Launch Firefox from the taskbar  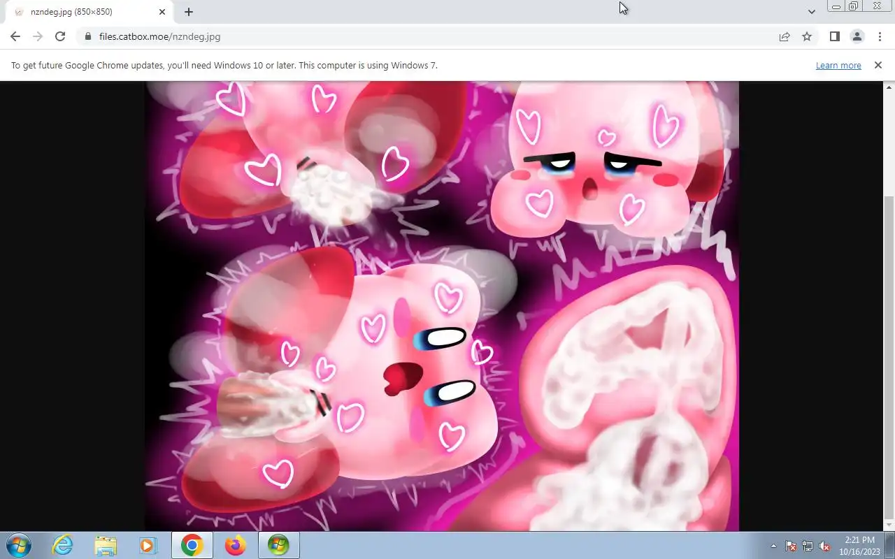(x=236, y=545)
